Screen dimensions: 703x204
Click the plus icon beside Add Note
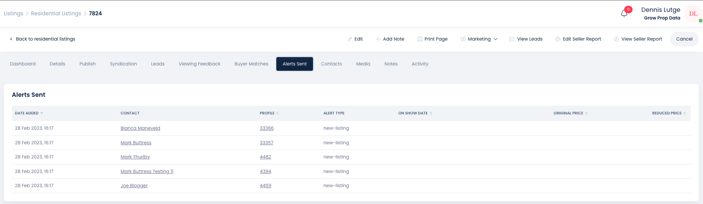coord(378,39)
